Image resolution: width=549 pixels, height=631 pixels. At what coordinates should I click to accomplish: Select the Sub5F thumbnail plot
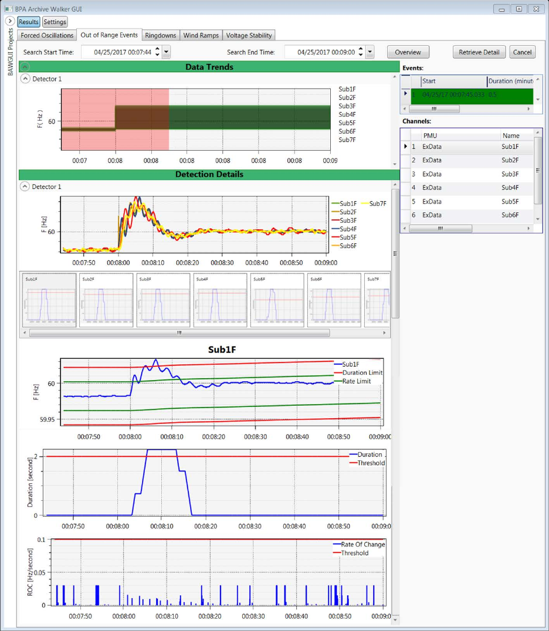coord(277,300)
